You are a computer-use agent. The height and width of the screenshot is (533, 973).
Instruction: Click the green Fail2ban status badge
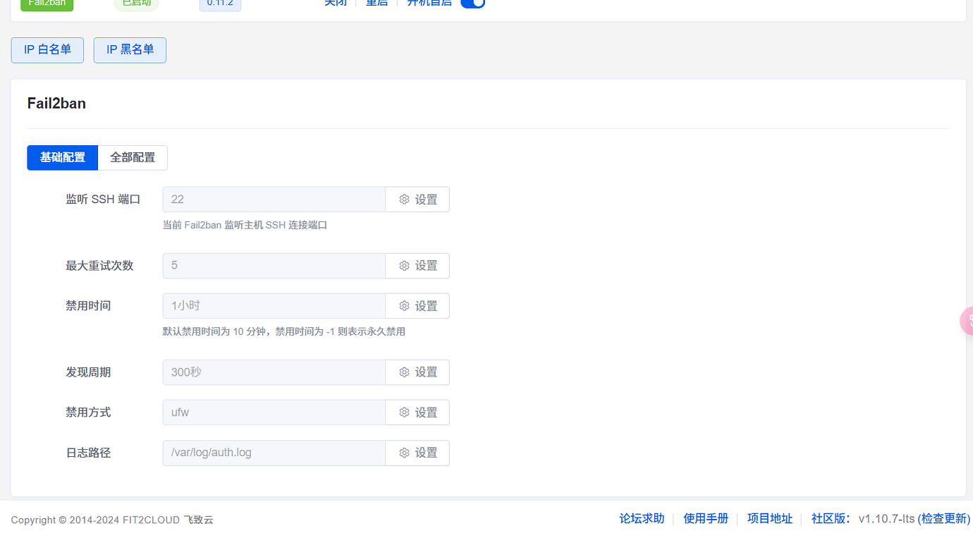[x=47, y=3]
